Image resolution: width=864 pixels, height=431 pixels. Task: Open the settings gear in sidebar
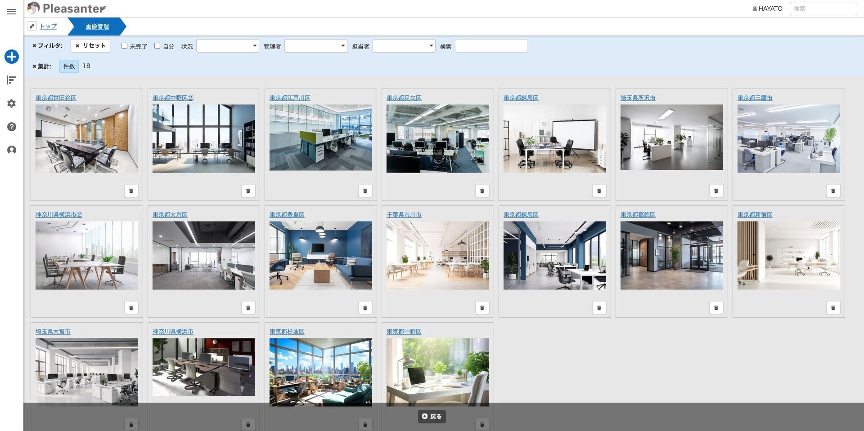(x=12, y=103)
